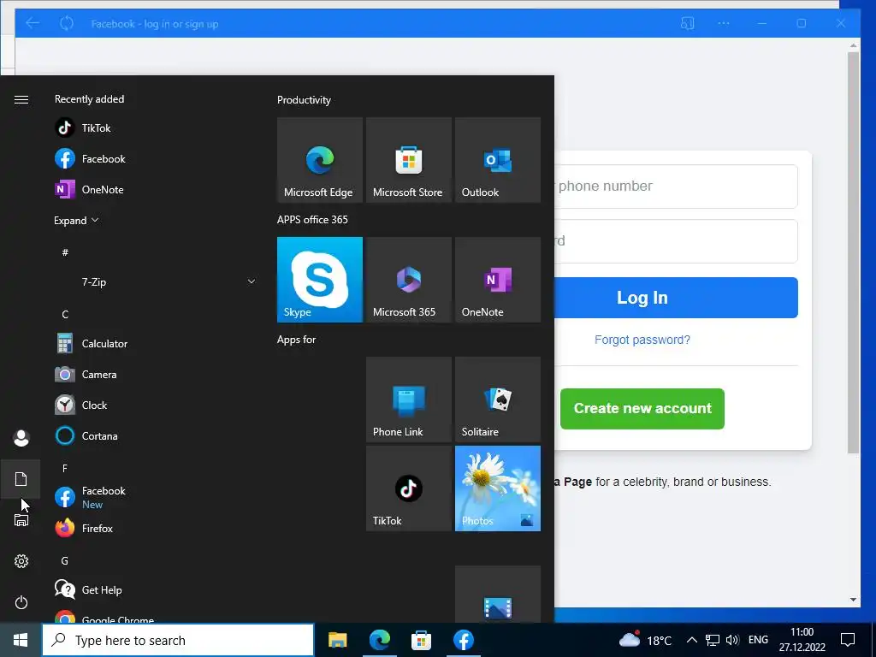Jump to letter F section header
This screenshot has width=876, height=657.
point(65,468)
